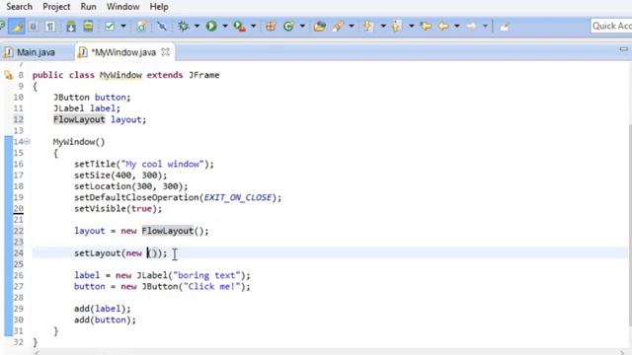Toggle show whitespace characters paragraph icon

pos(50,27)
